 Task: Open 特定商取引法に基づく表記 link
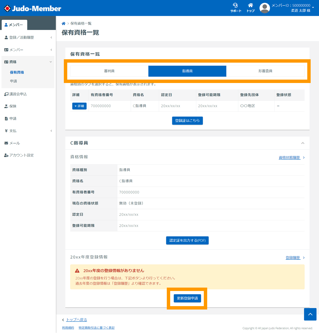pos(97,328)
